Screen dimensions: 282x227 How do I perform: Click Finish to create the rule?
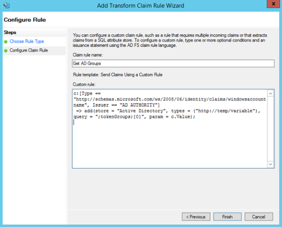point(227,217)
